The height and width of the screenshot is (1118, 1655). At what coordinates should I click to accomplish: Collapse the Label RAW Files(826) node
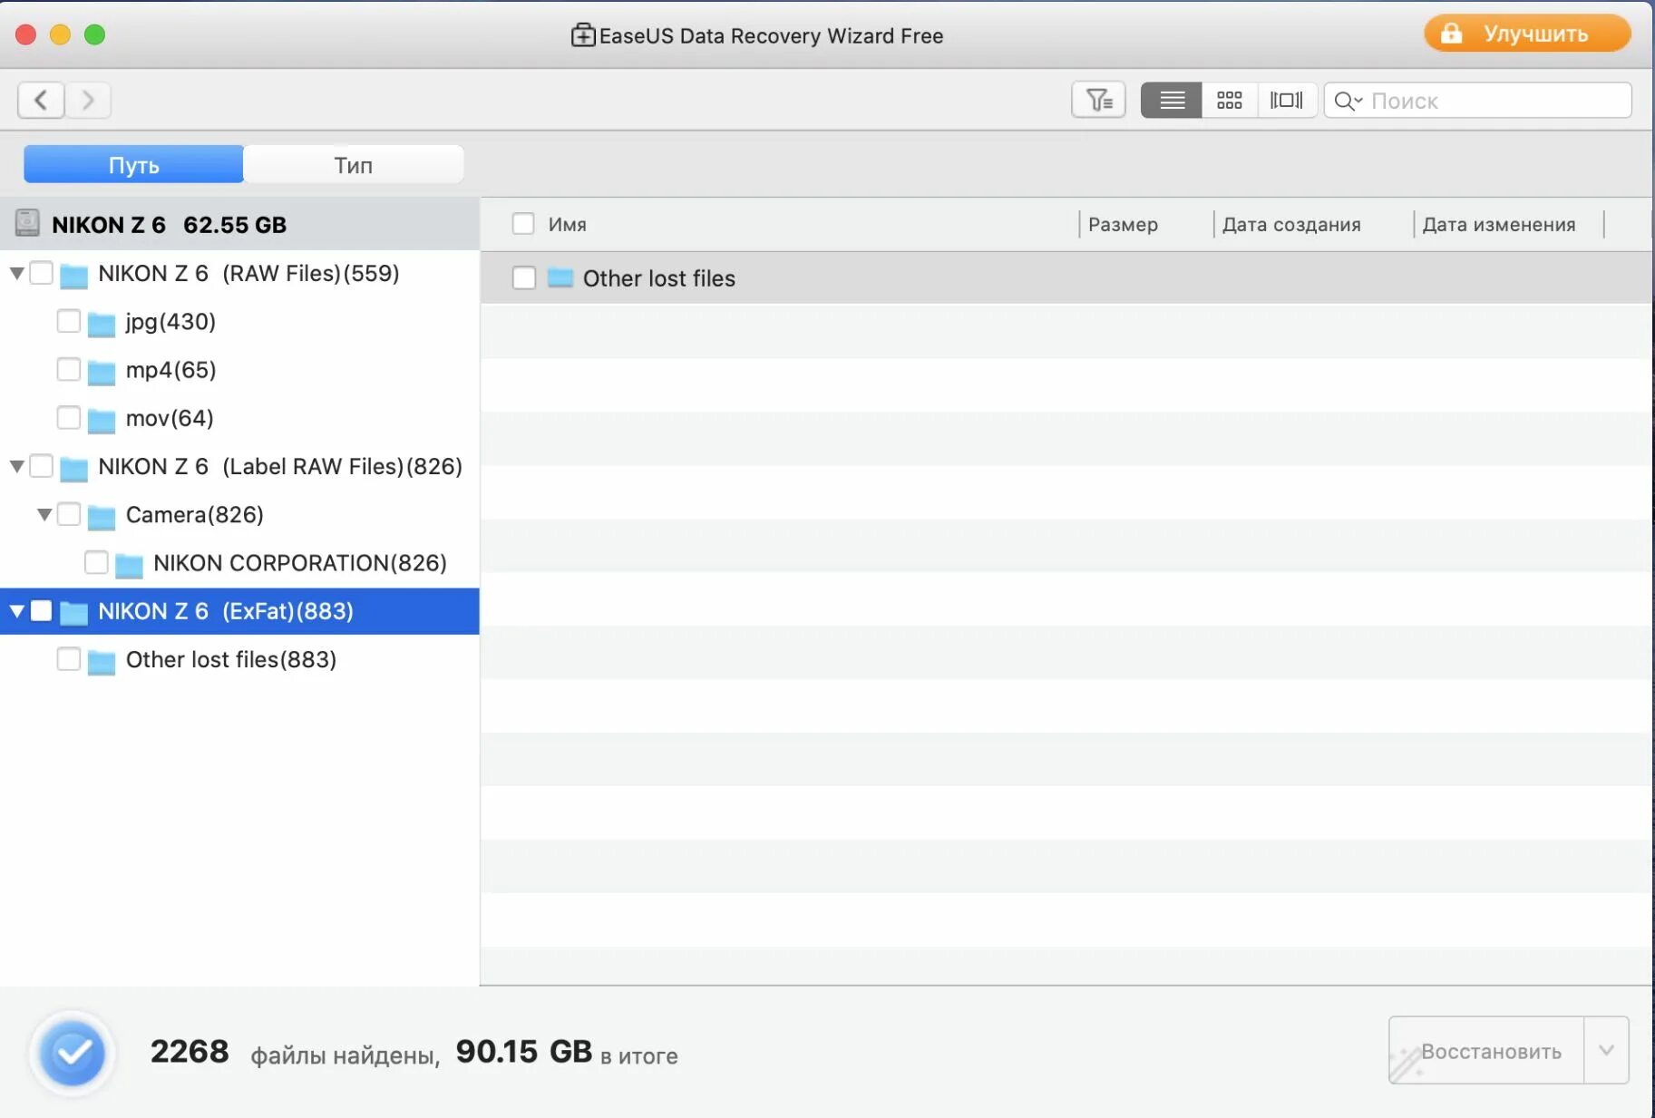(16, 466)
